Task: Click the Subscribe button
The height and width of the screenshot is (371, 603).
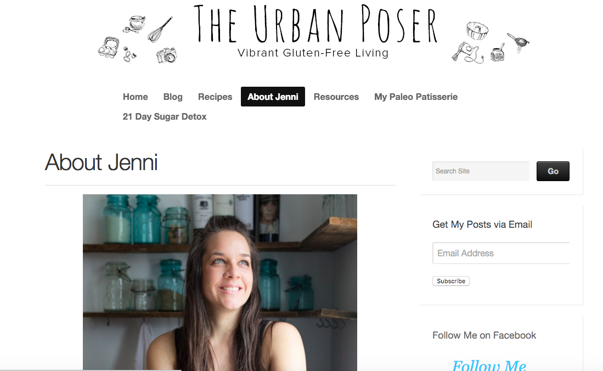Action: coord(450,281)
